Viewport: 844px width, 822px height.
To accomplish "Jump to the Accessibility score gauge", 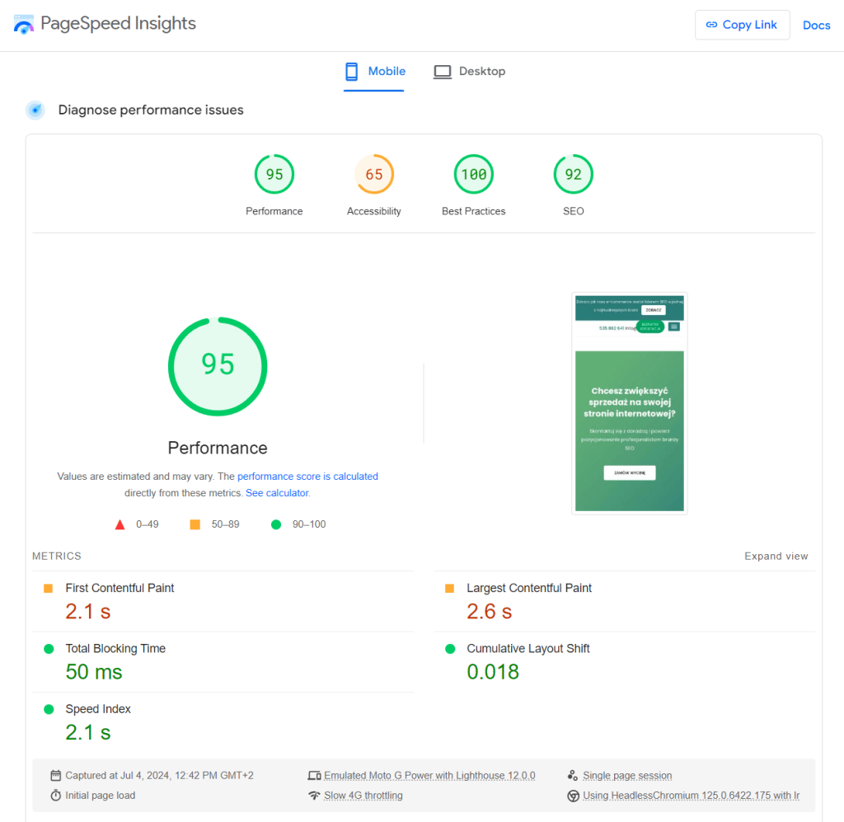I will [x=374, y=175].
